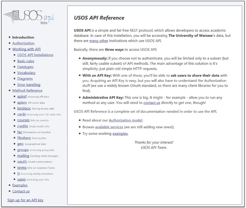Viewport: 246px width, 208px height.
Task: Open the cards module link
Action: pyautogui.click(x=21, y=114)
